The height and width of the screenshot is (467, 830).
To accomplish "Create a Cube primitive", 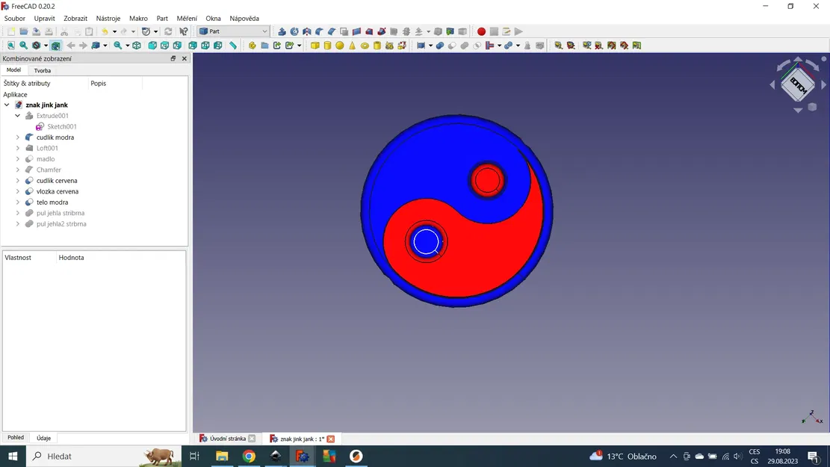I will point(316,45).
